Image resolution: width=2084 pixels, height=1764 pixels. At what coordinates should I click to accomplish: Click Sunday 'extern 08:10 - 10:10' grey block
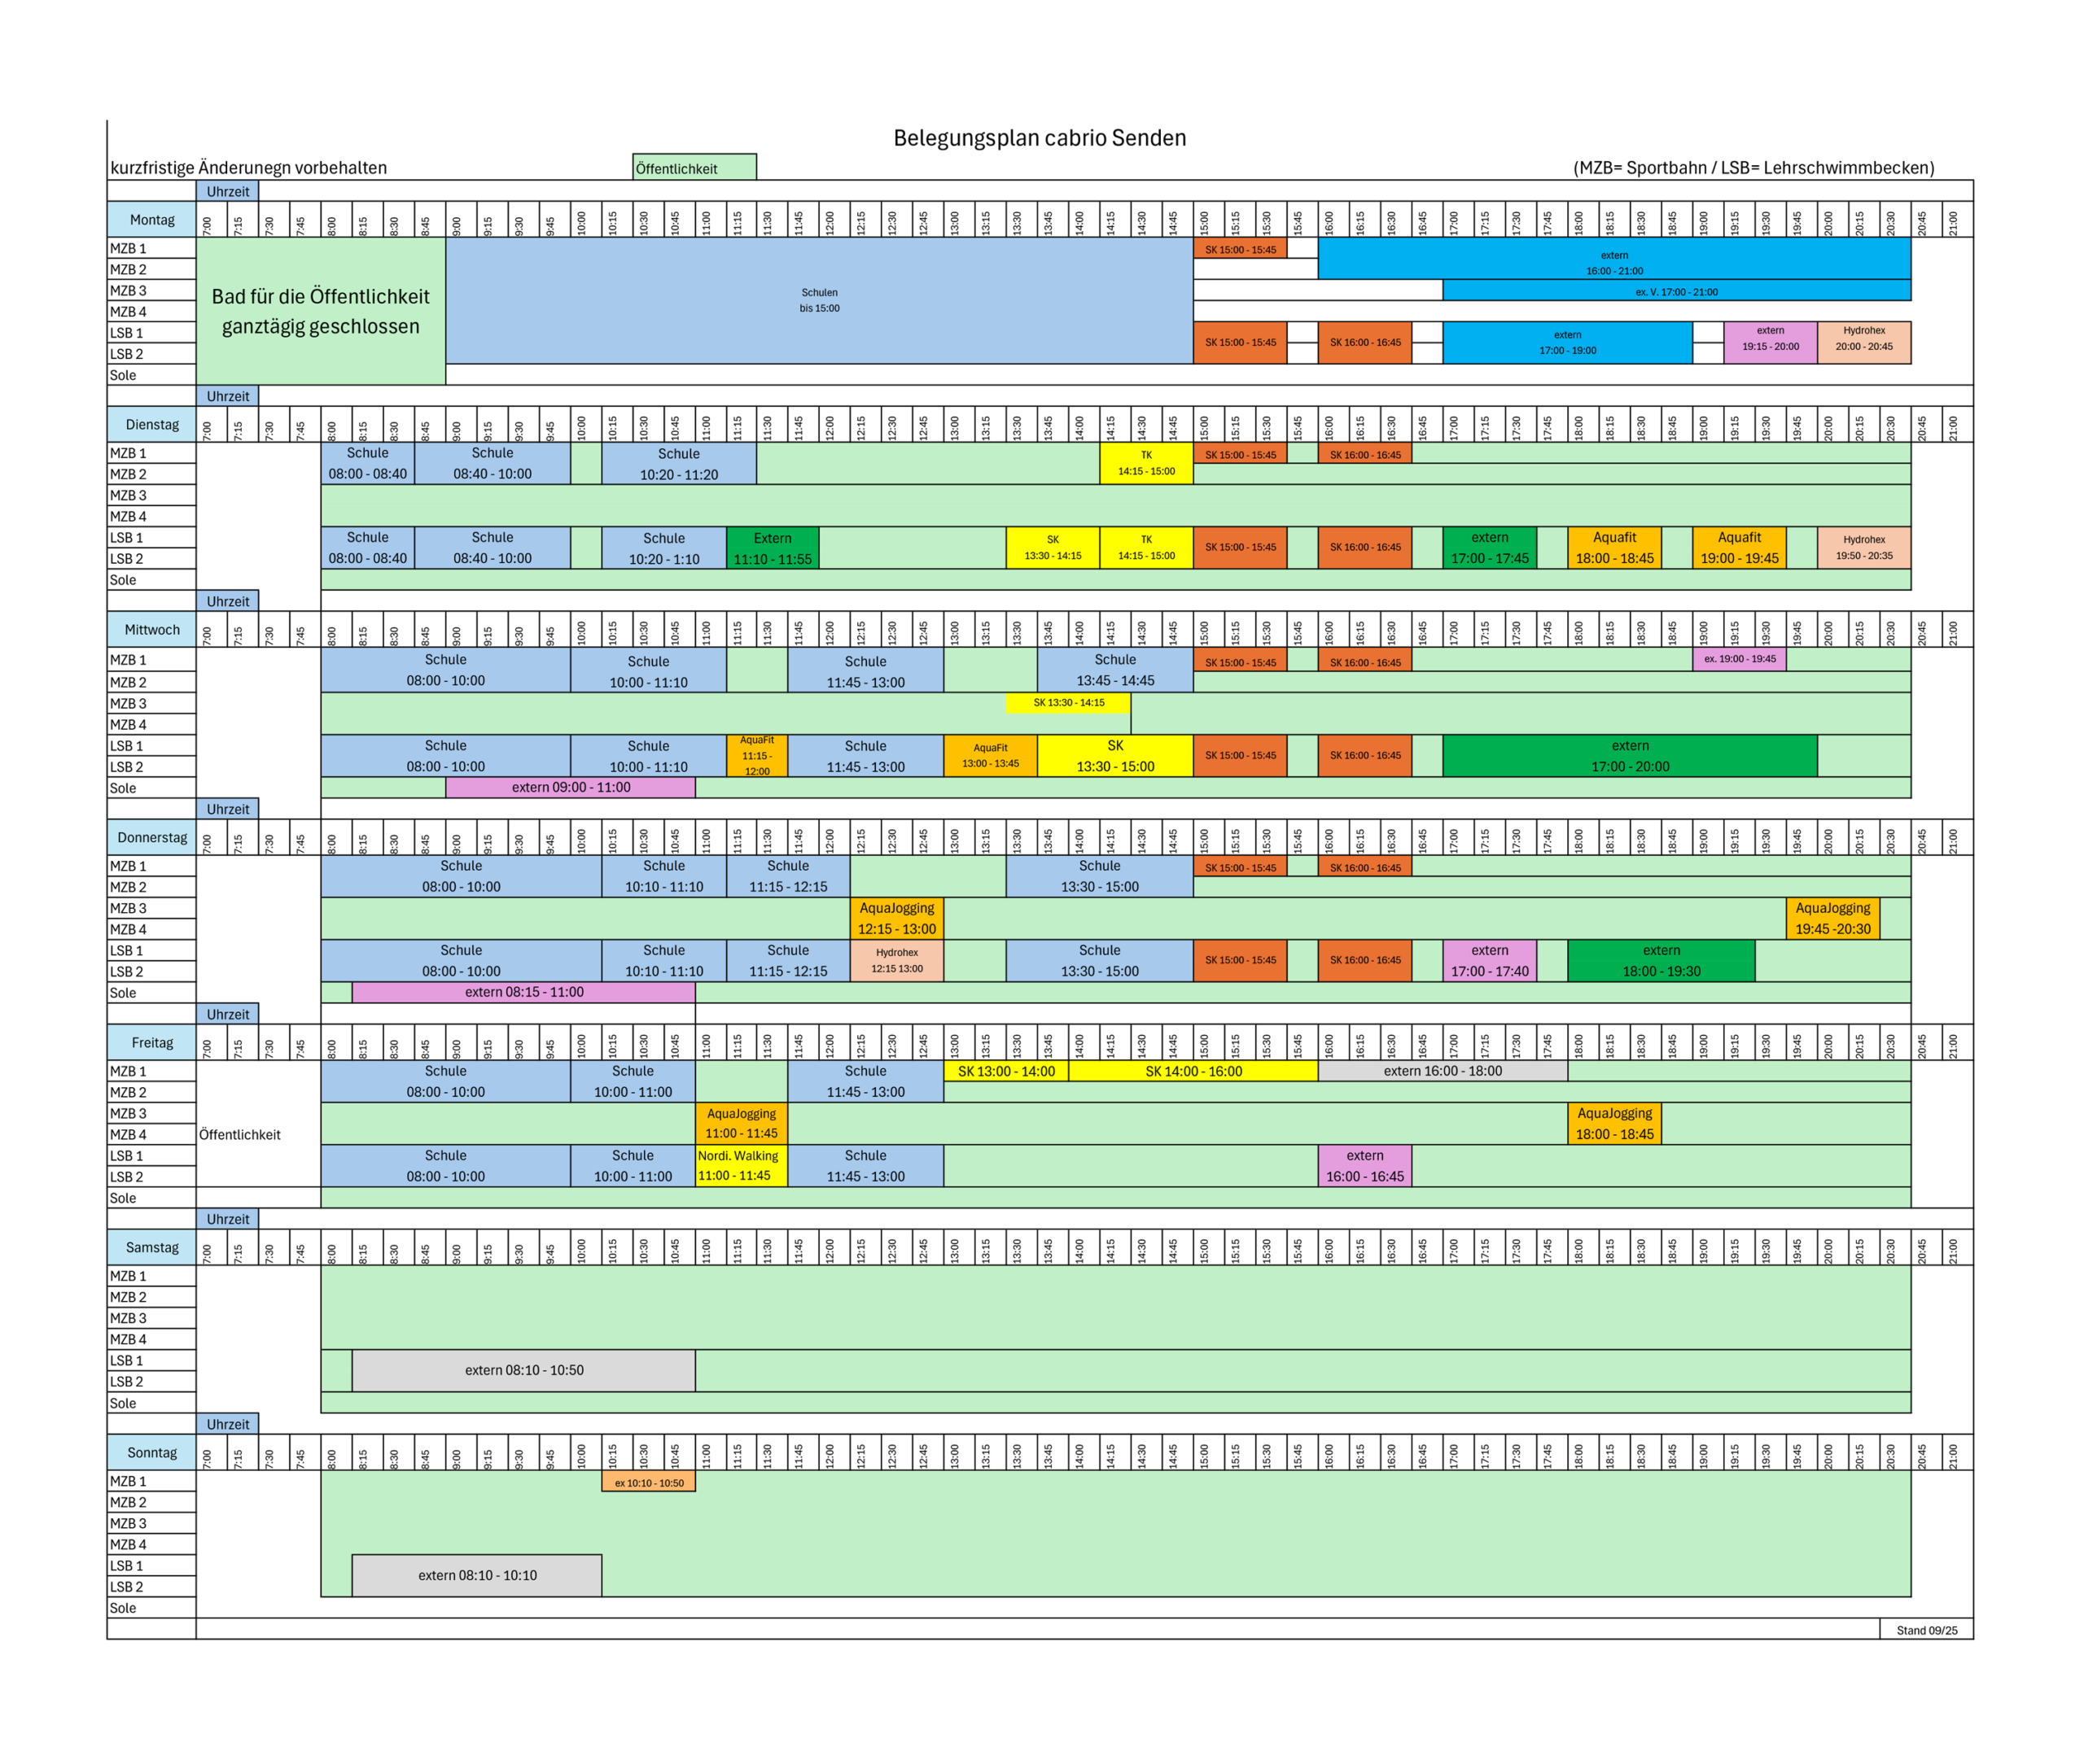tap(477, 1575)
